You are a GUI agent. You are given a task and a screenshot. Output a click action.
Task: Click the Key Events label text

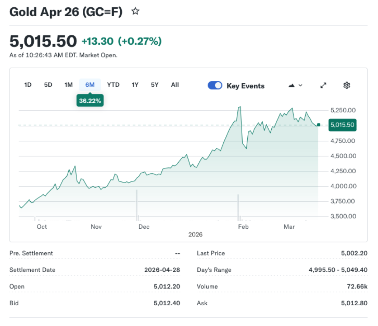[x=245, y=86]
